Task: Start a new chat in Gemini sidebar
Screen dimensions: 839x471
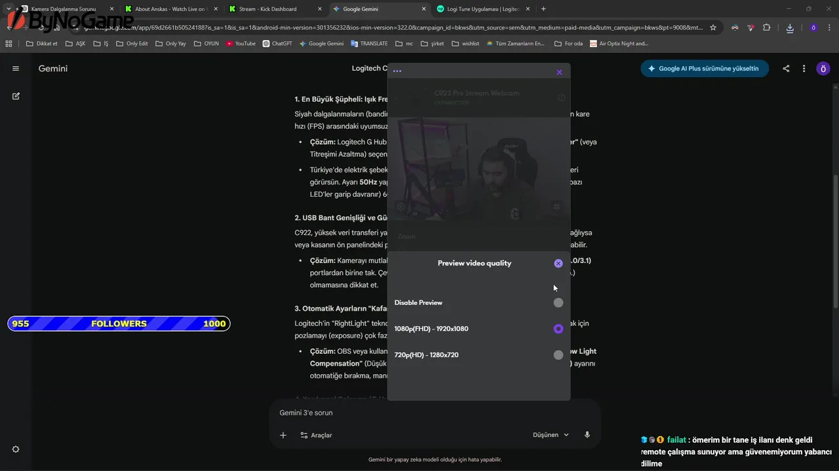Action: [x=16, y=96]
